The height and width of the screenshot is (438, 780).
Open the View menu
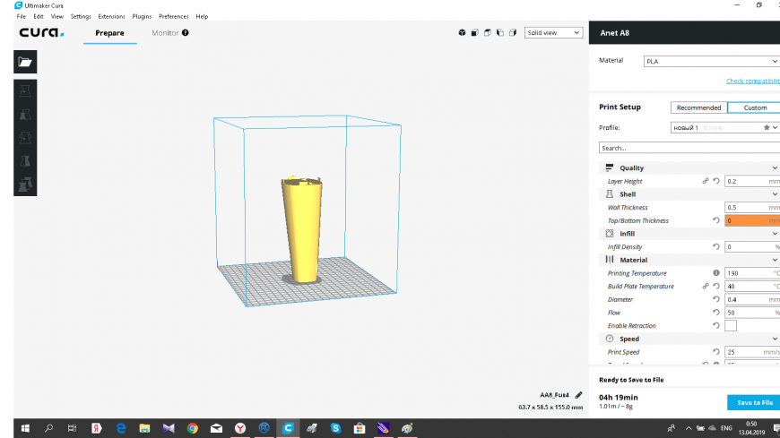tap(57, 16)
